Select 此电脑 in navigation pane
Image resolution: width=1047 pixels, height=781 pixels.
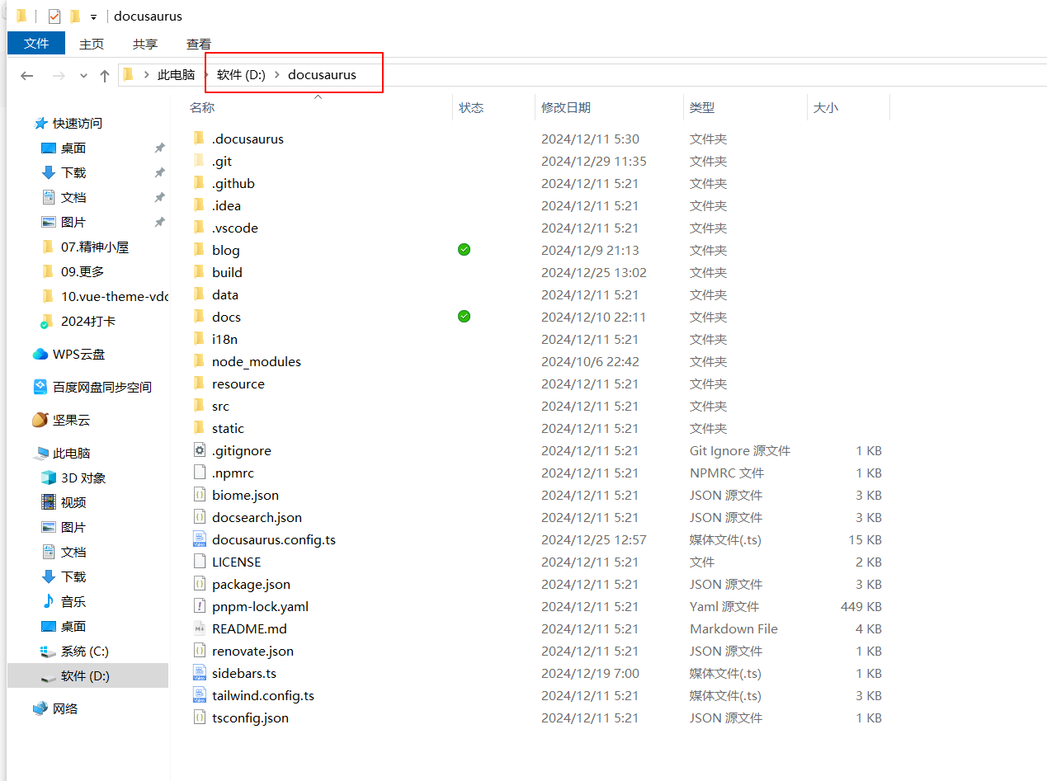click(x=72, y=453)
